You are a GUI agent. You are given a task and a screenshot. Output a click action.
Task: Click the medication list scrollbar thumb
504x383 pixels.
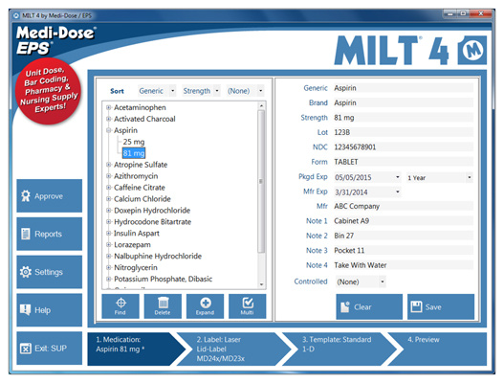(x=261, y=182)
